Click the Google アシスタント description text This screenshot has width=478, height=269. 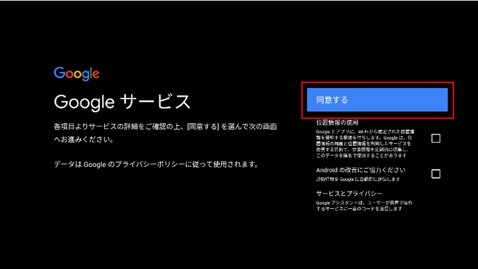point(364,206)
